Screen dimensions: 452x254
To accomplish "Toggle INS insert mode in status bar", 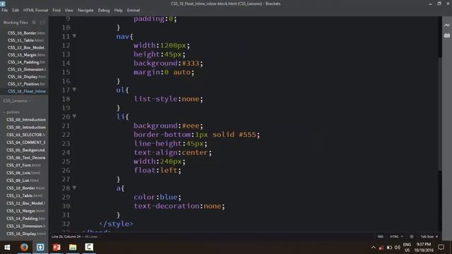I will tap(381, 236).
